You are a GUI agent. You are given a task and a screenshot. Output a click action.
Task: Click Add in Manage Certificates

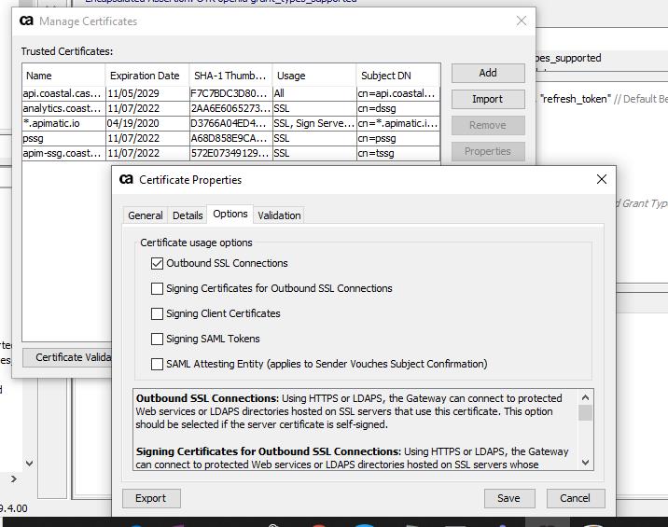[x=488, y=73]
